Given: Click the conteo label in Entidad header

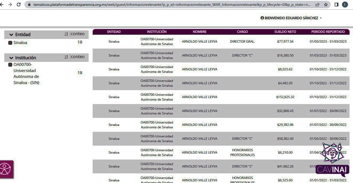Looking at the screenshot, I should click(78, 34).
